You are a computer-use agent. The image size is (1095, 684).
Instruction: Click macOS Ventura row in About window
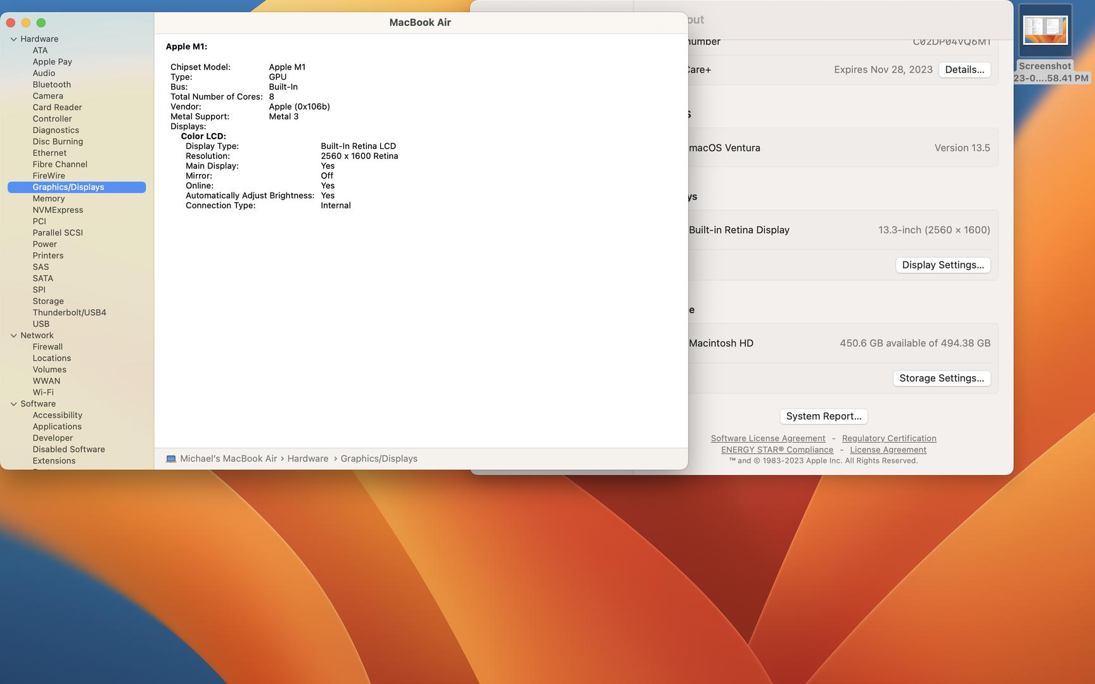coord(843,148)
